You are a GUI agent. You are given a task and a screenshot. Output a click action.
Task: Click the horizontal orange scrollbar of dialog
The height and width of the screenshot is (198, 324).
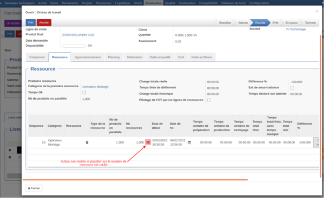pos(135,180)
